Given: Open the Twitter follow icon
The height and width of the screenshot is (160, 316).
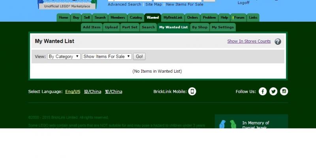Looking at the screenshot, I should click(x=273, y=92).
